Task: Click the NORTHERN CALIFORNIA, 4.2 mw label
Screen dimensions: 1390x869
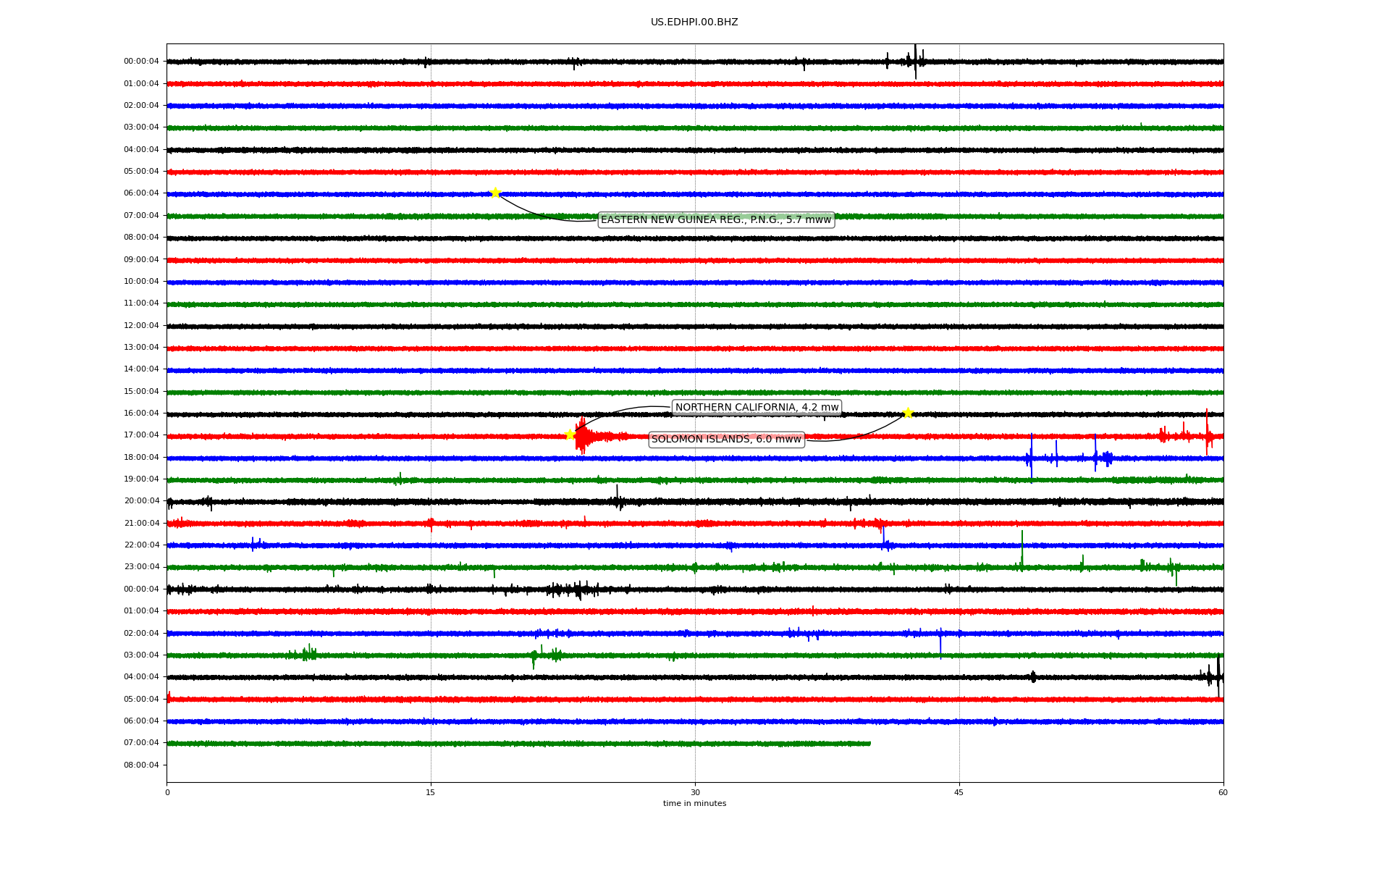Action: tap(757, 408)
